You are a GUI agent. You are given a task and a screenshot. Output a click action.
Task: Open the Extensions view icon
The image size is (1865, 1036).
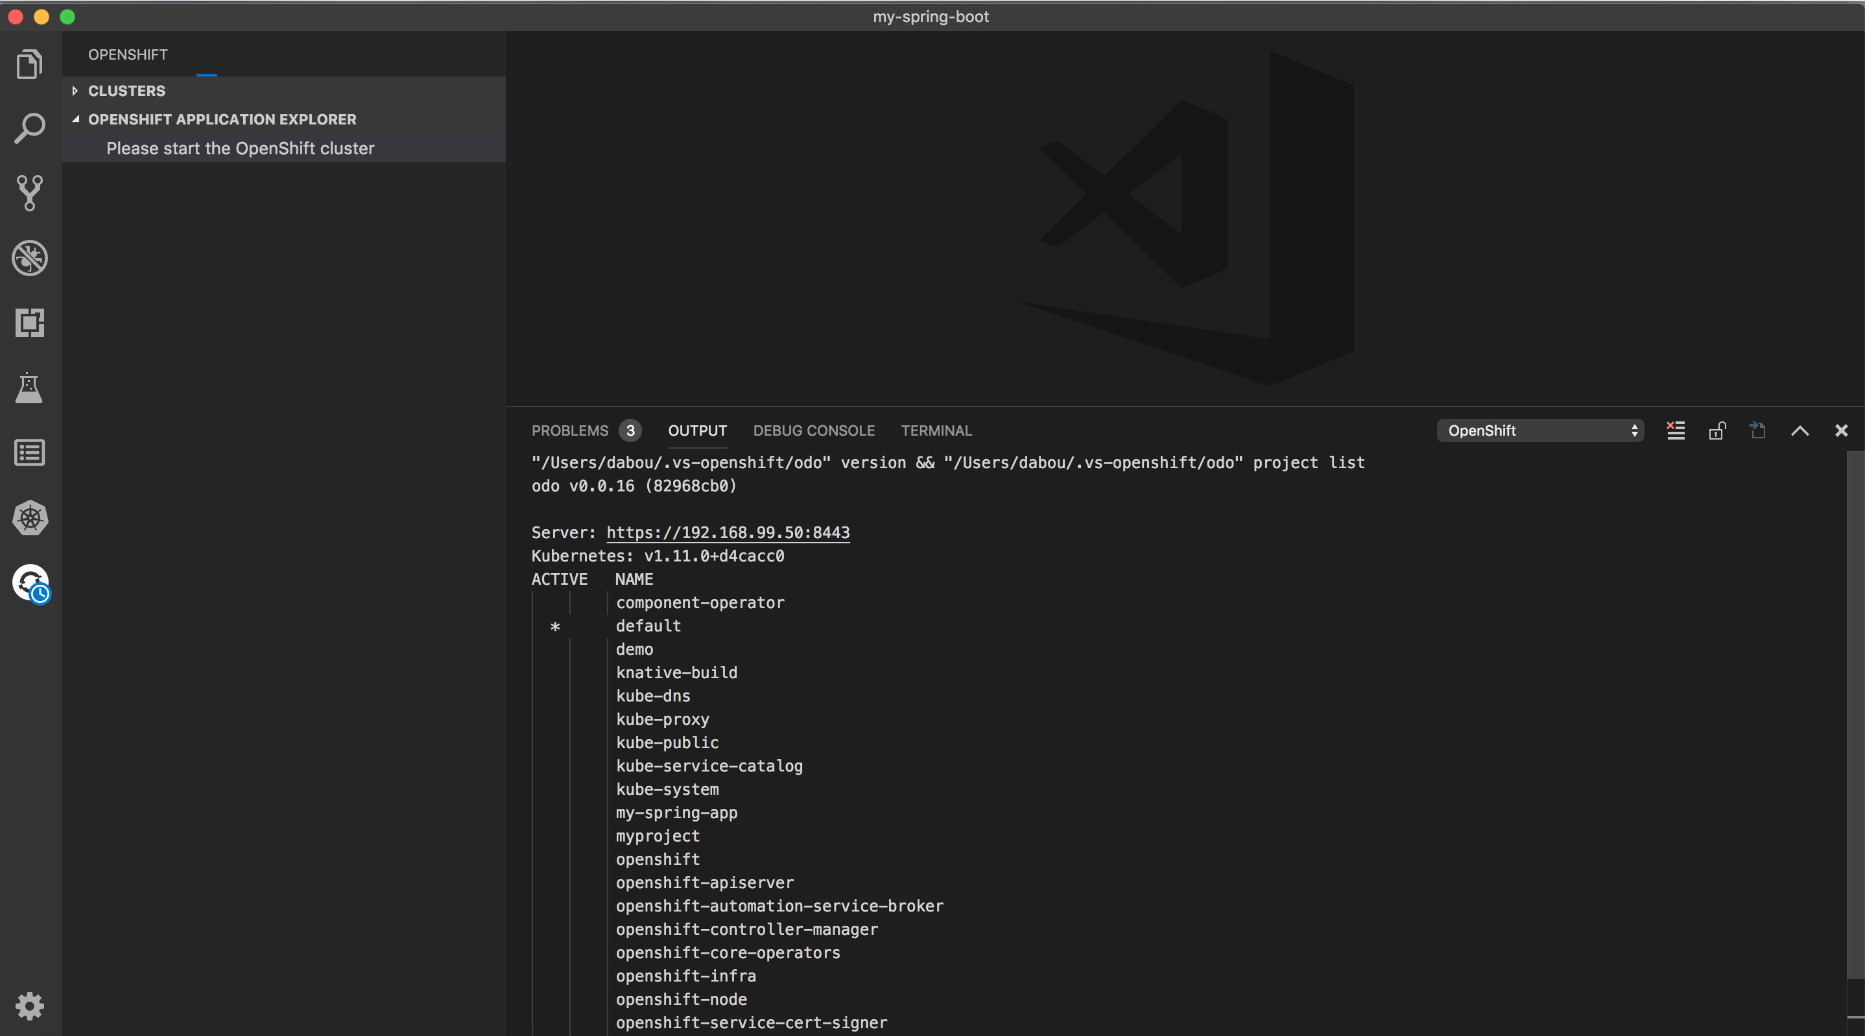(x=29, y=323)
